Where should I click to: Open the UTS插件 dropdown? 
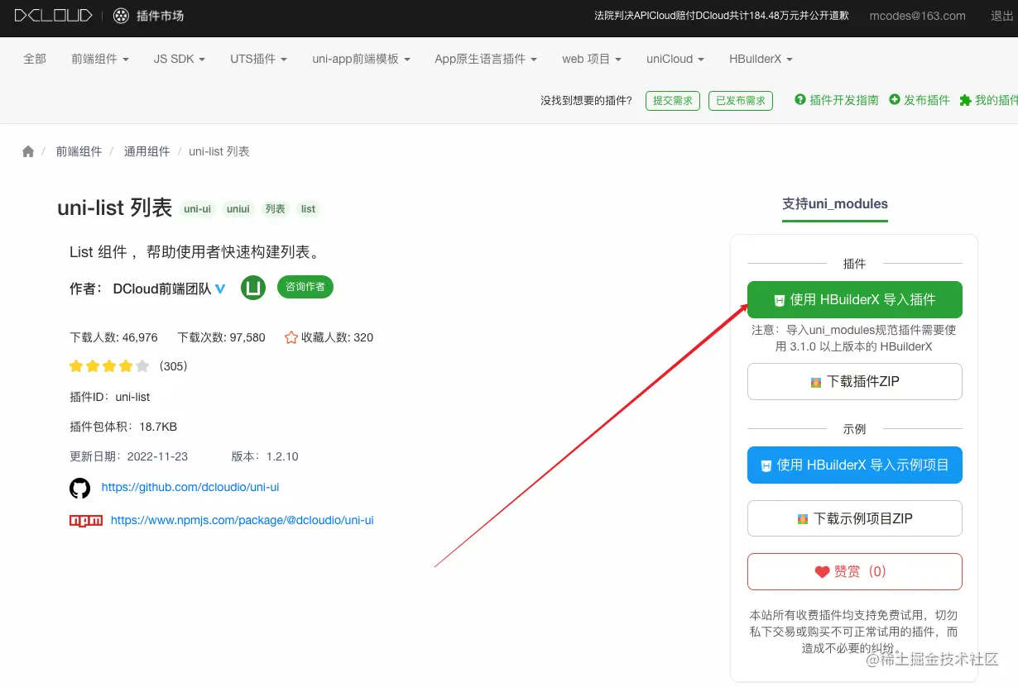coord(259,59)
